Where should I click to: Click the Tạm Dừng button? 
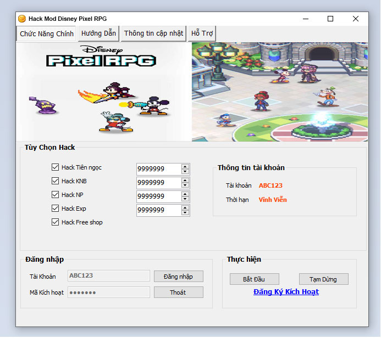324,279
